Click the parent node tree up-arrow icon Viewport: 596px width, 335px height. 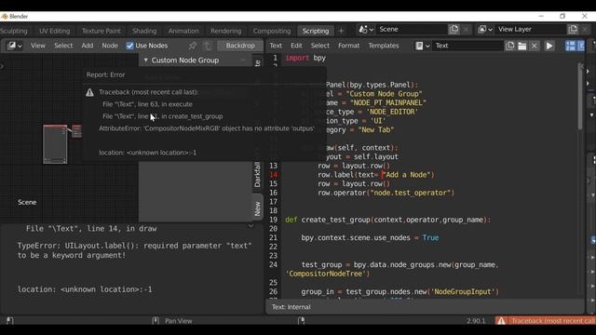[x=207, y=46]
